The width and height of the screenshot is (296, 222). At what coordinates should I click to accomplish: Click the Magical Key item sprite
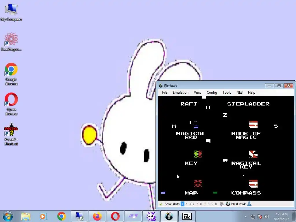click(x=253, y=154)
